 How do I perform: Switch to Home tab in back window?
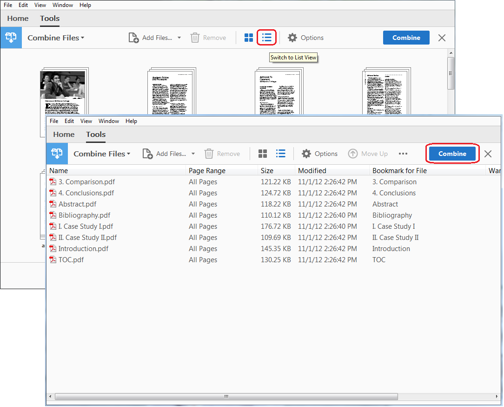coord(18,18)
